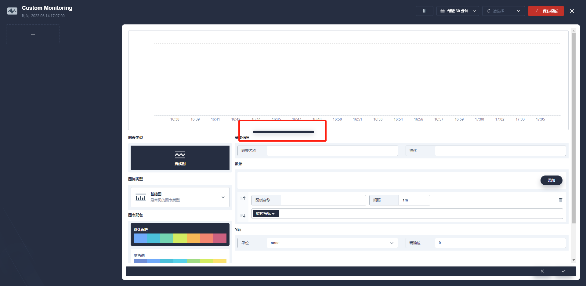Image resolution: width=586 pixels, height=286 pixels.
Task: Click the "16:38" x-axis label on the chart
Action: tap(175, 119)
